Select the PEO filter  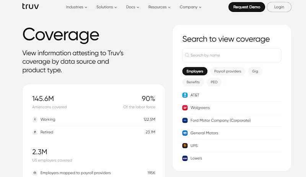pos(214,82)
